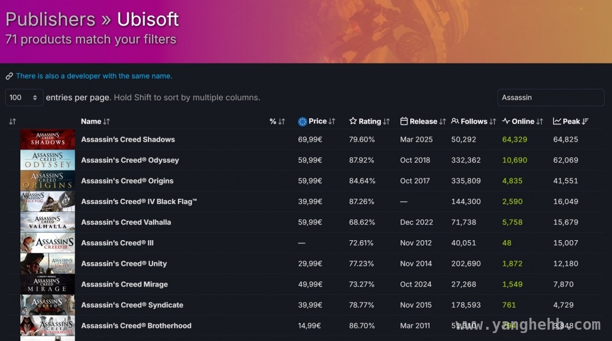The width and height of the screenshot is (612, 341).
Task: Click the 87.92% rating for Odyssey
Action: 362,160
